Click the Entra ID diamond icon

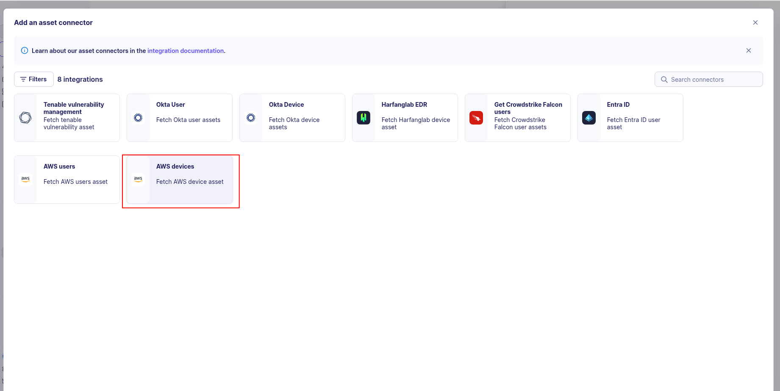(589, 118)
